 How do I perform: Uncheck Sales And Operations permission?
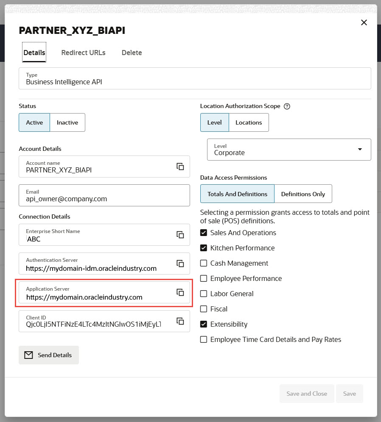(204, 233)
